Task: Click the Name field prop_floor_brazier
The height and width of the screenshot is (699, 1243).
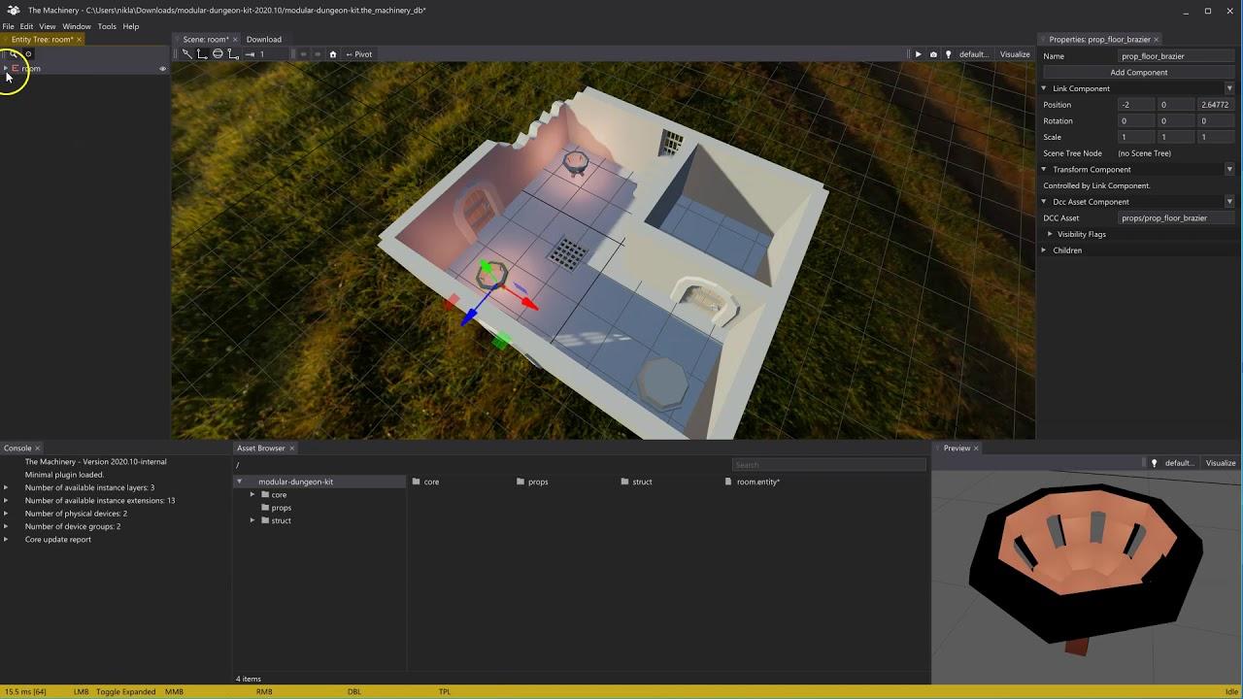Action: [1176, 56]
